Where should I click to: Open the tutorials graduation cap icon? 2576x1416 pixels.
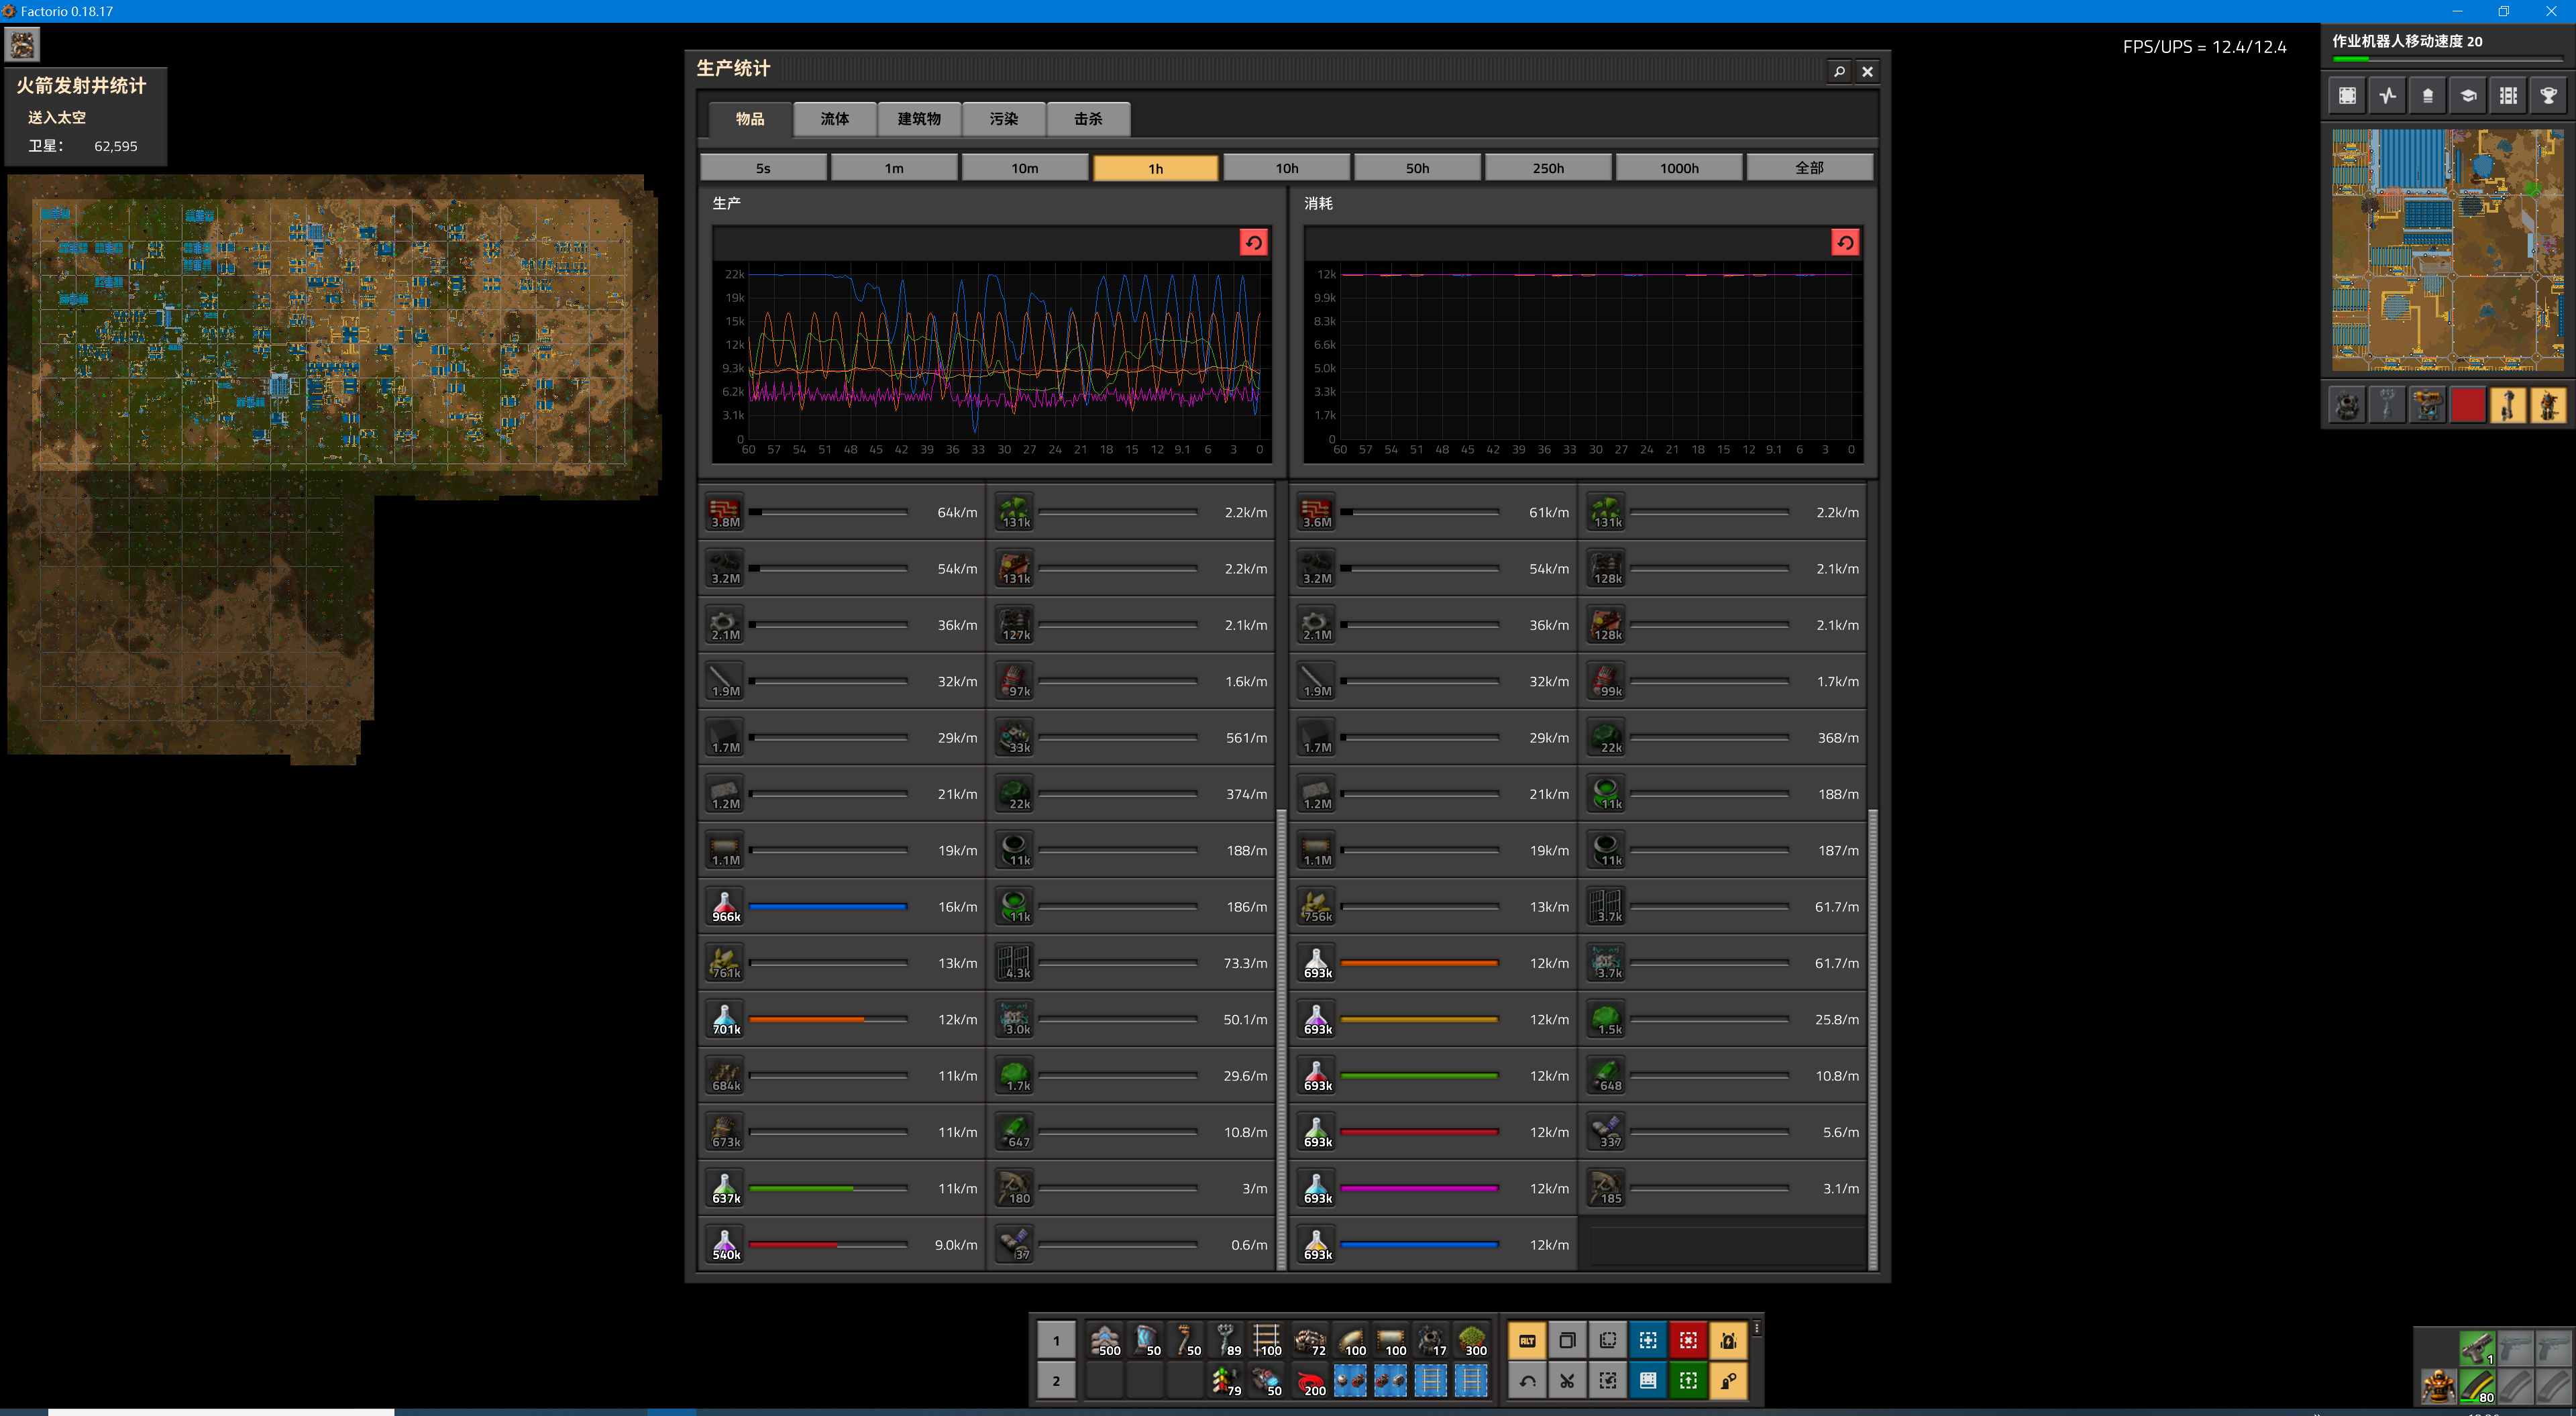2468,96
